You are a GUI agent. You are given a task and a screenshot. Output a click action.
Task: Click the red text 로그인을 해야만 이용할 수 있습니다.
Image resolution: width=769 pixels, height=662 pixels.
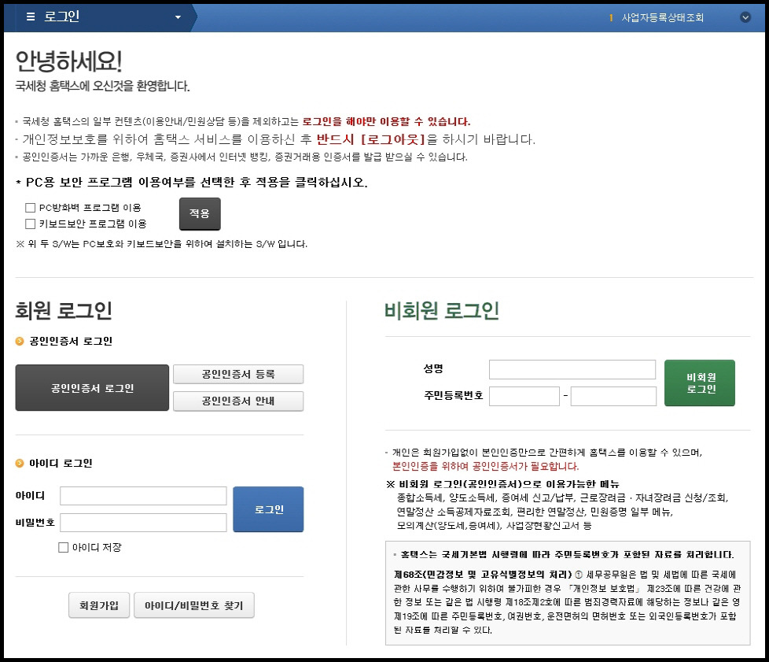pyautogui.click(x=386, y=121)
